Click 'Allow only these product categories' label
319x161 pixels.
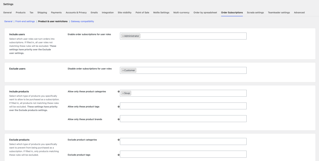[87, 92]
